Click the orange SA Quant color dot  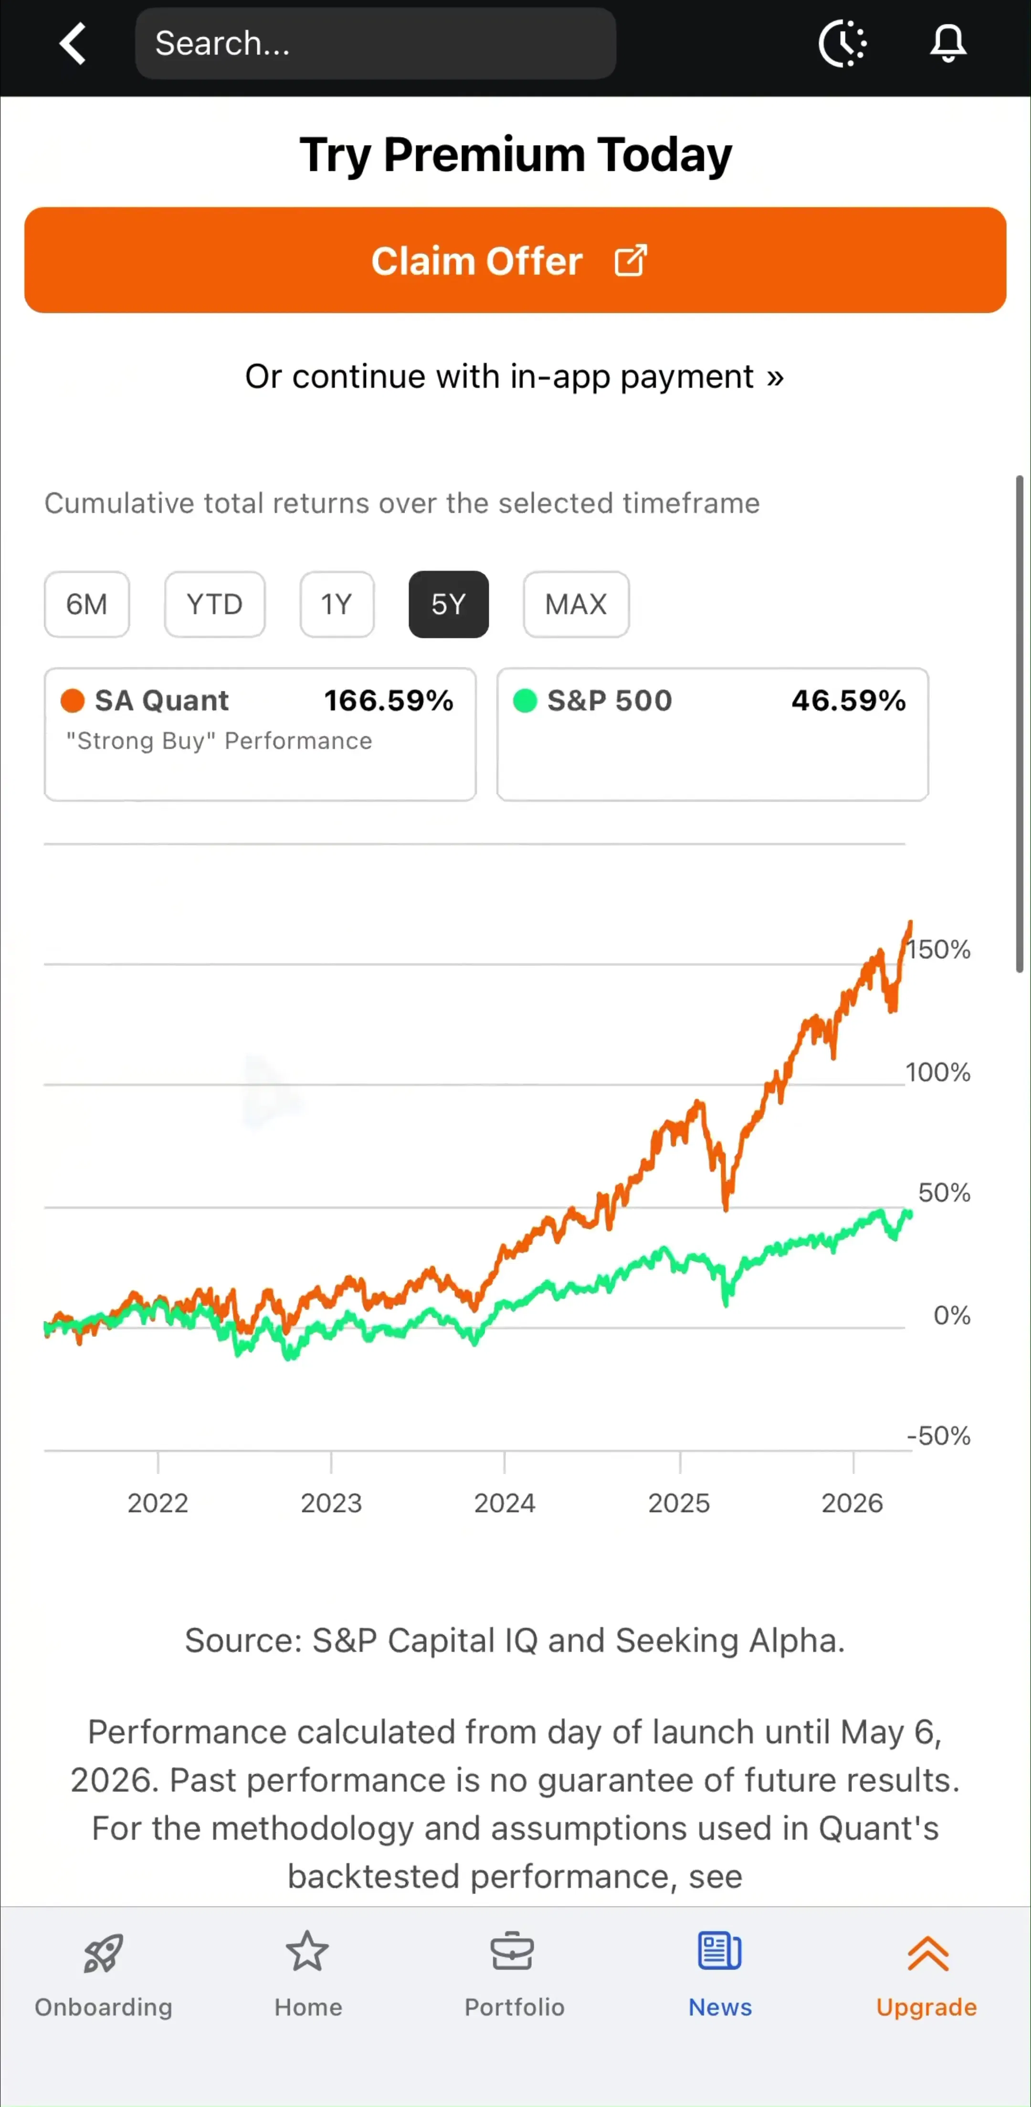click(73, 700)
